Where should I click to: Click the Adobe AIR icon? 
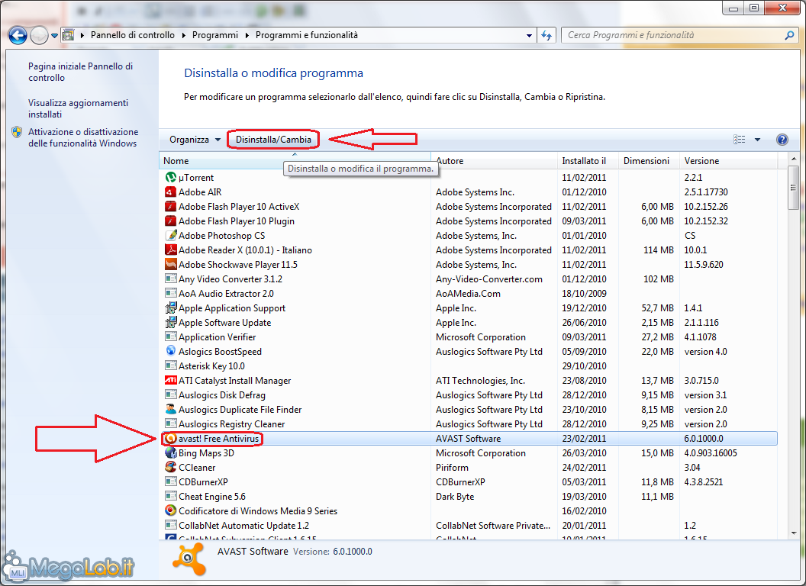pos(171,192)
